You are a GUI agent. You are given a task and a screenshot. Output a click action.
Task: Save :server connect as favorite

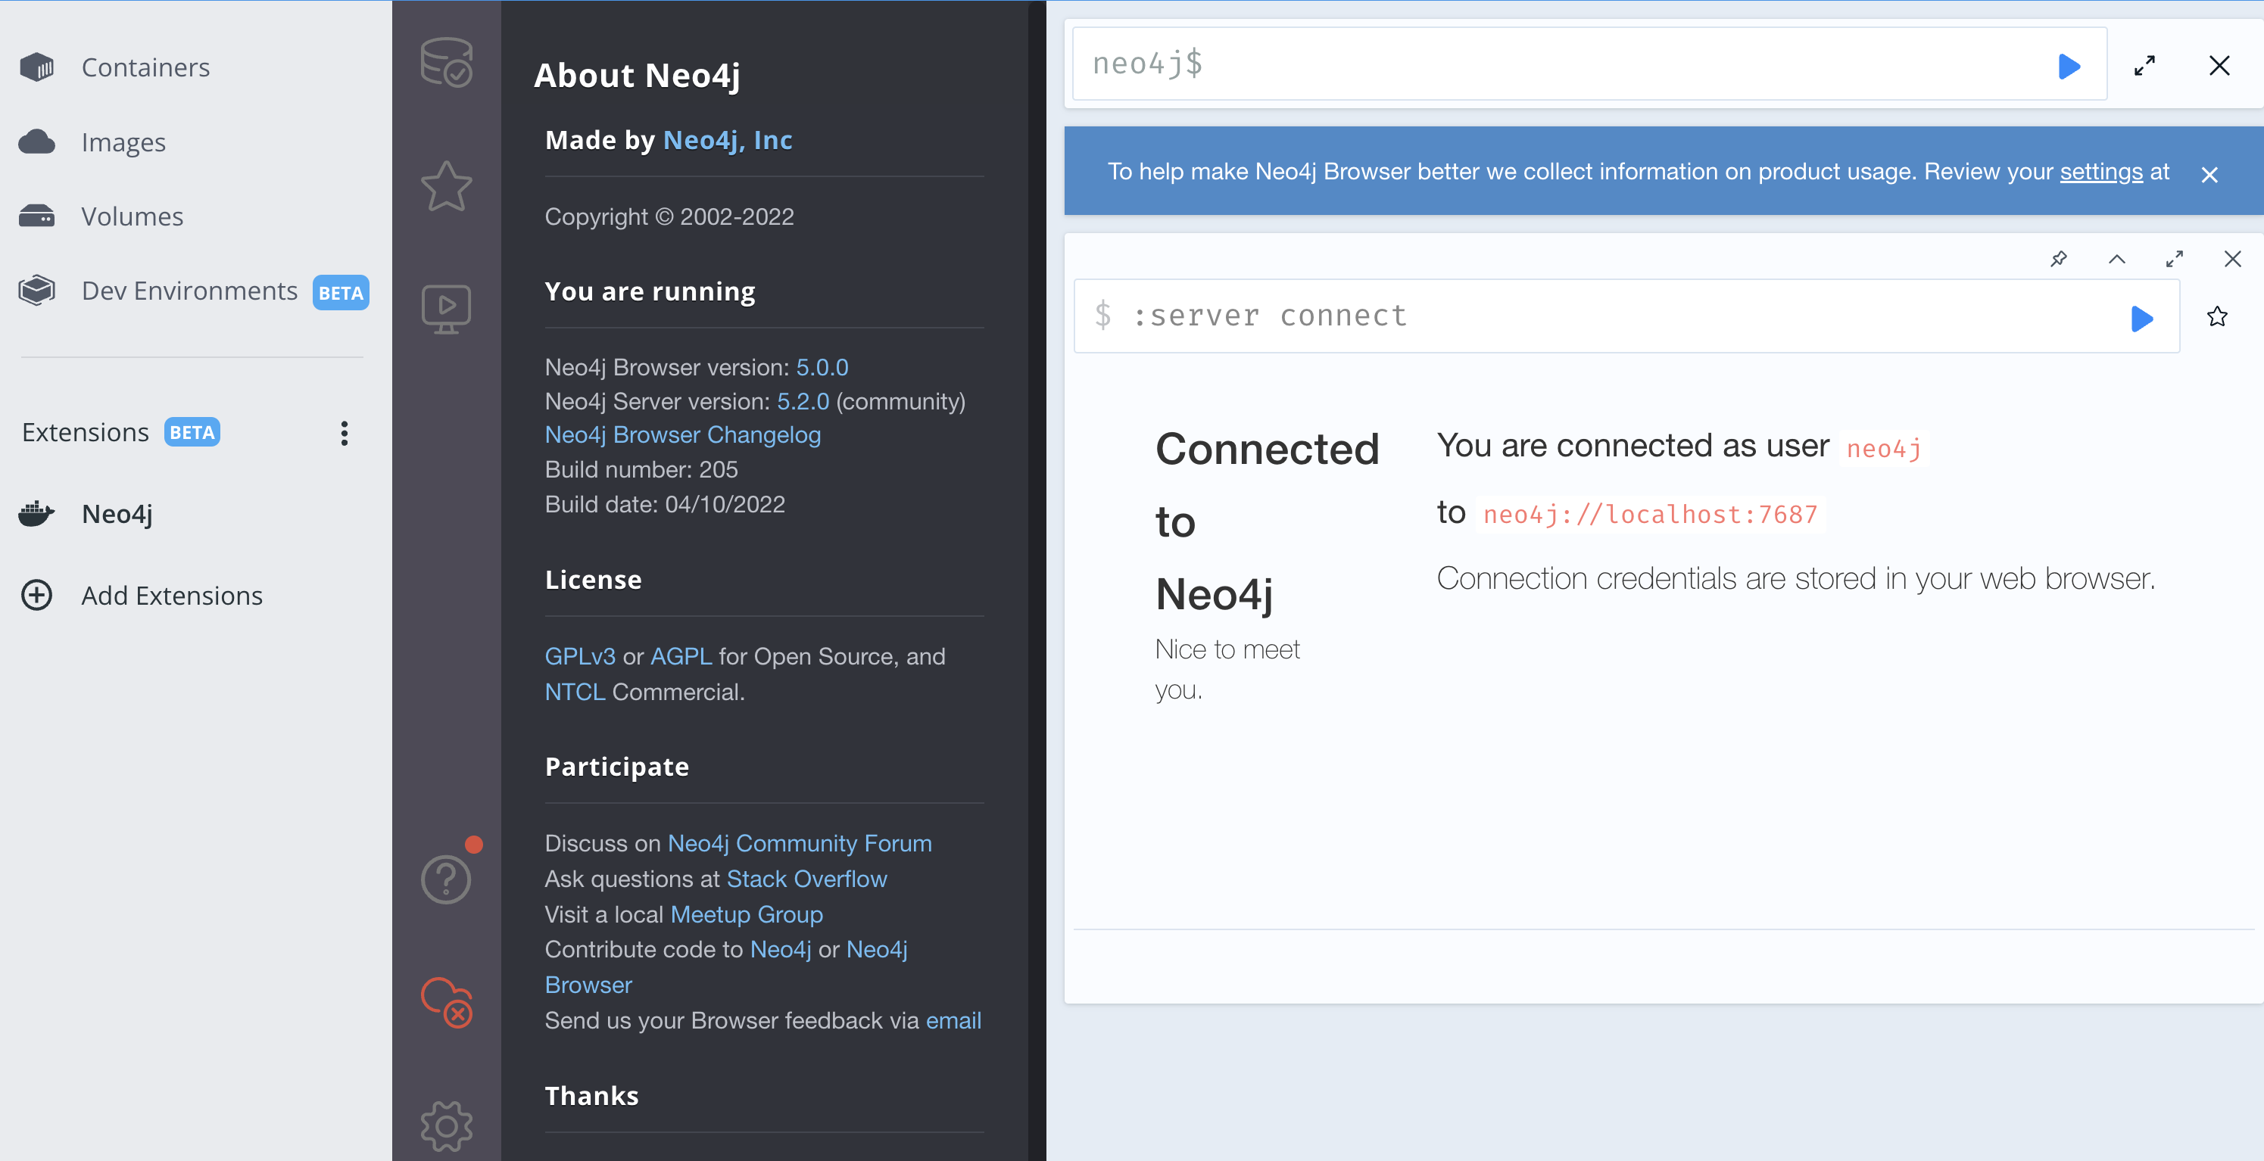[2216, 317]
